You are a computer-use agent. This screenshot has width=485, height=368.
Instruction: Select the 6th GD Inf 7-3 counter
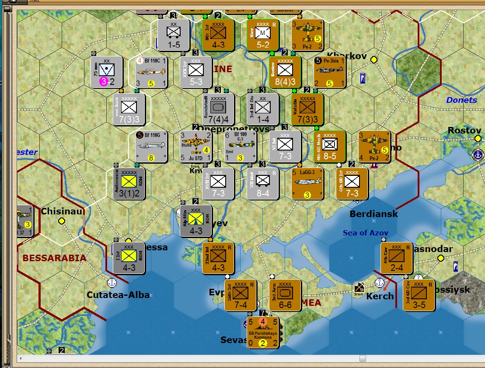coord(352,183)
